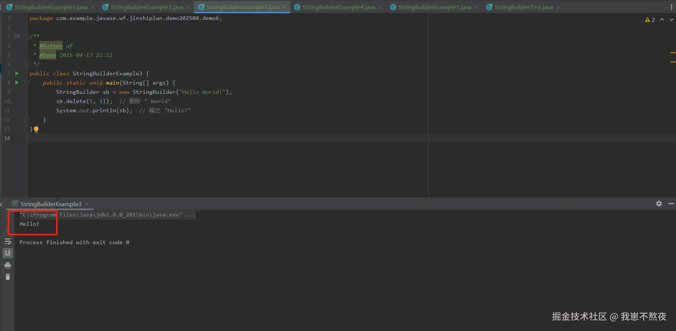Click the warnings indicator showing 2
This screenshot has width=676, height=331.
tap(650, 20)
